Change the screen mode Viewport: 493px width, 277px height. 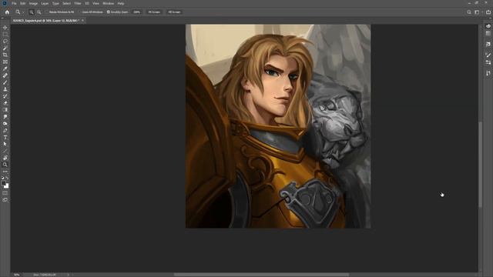tap(5, 200)
